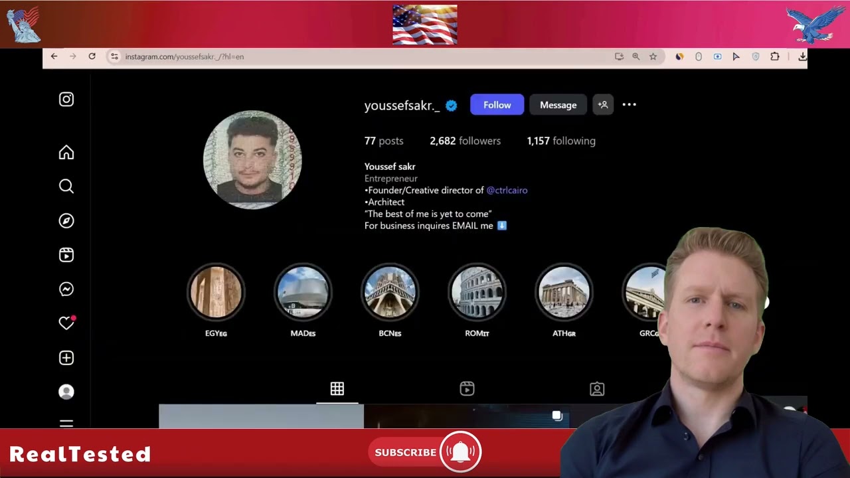This screenshot has width=850, height=478.
Task: Open own profile avatar in sidebar
Action: [x=66, y=392]
